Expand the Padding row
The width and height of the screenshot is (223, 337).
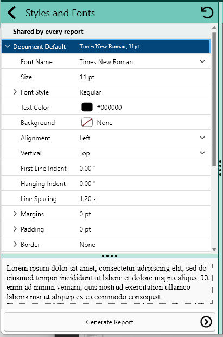pyautogui.click(x=15, y=229)
